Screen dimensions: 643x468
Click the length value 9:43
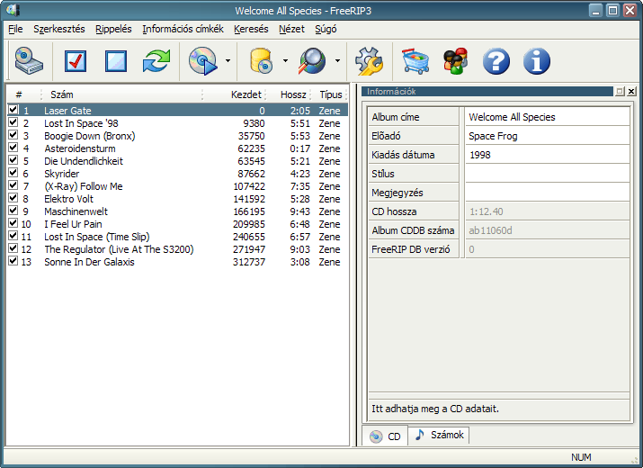tap(299, 211)
